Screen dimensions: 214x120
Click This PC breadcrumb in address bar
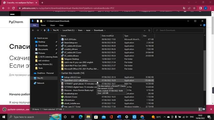pyautogui.click(x=56, y=30)
